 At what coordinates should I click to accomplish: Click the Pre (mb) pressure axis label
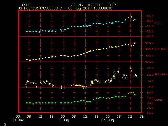click(160, 49)
